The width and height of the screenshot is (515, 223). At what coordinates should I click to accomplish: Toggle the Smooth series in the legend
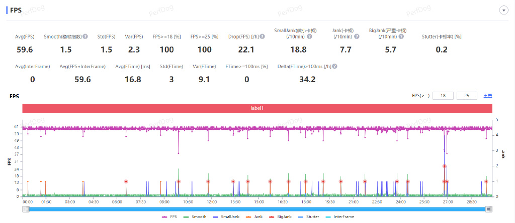tap(195, 217)
